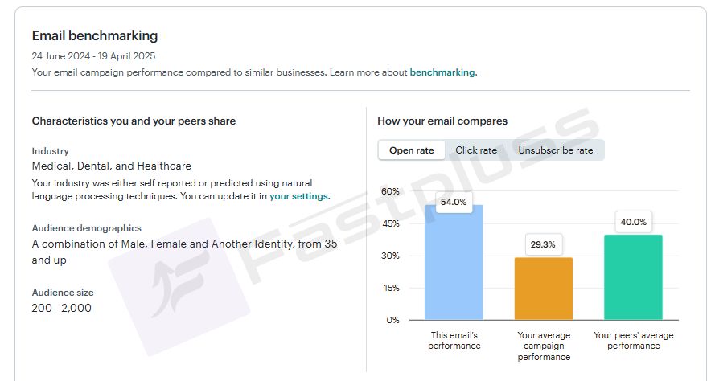Click the 54.0% value label
The image size is (711, 381).
coord(454,202)
